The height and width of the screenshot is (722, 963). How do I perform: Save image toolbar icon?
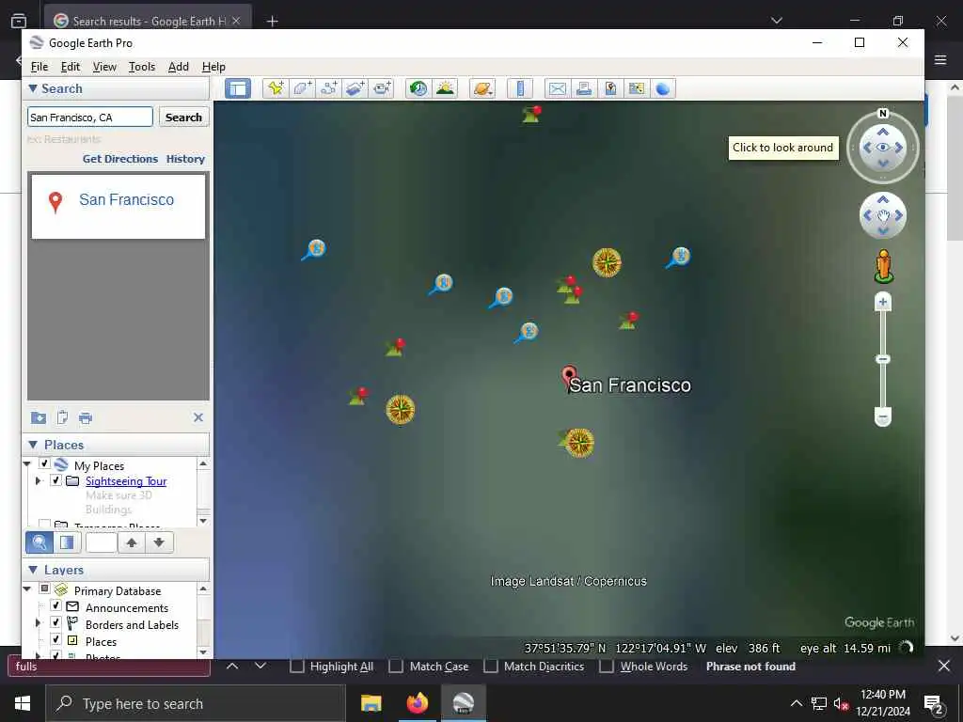(609, 88)
